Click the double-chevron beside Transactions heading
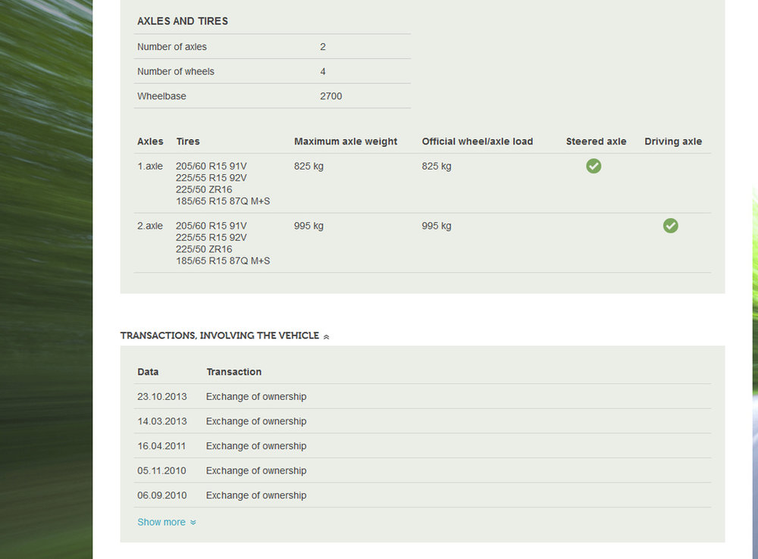This screenshot has width=758, height=559. coord(326,337)
